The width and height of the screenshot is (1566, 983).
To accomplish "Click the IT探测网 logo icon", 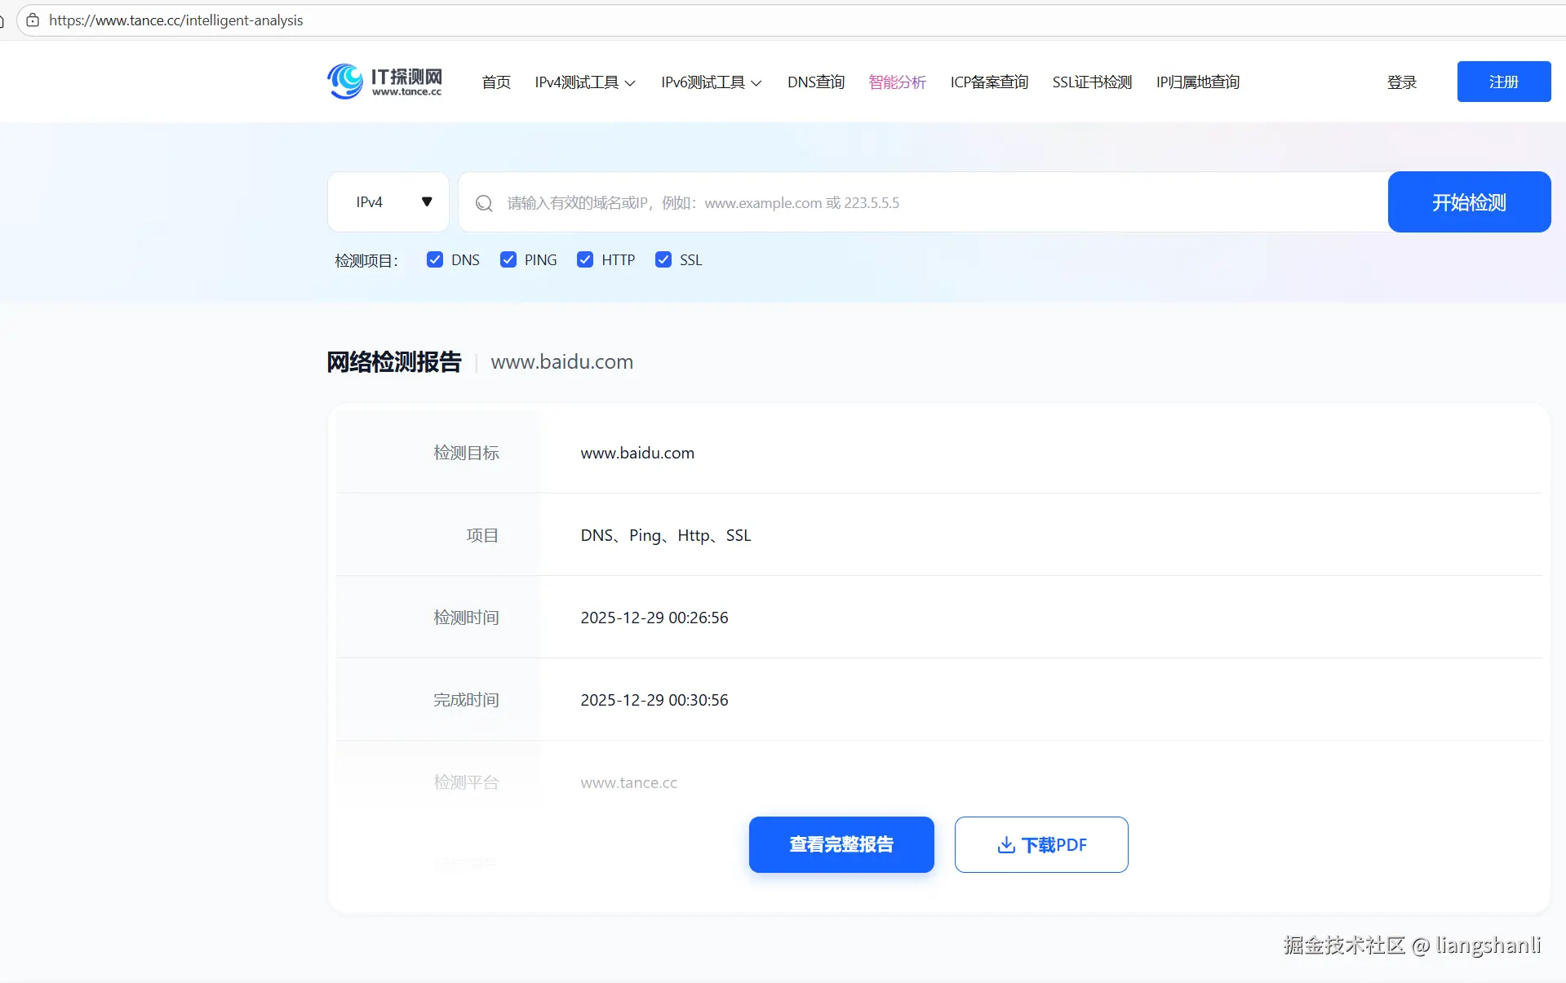I will click(345, 81).
